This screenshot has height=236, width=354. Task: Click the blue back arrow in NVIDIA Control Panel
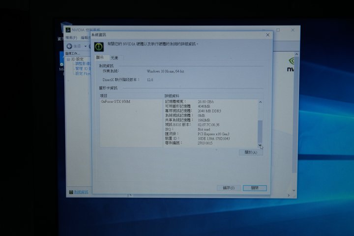point(69,46)
